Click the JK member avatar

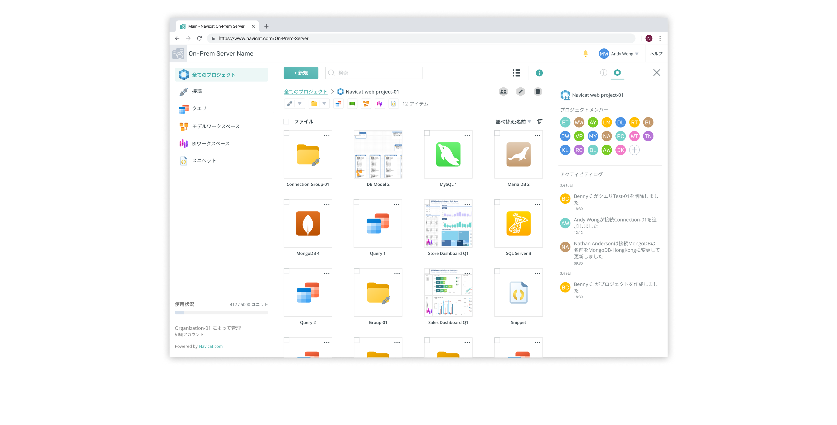(620, 150)
